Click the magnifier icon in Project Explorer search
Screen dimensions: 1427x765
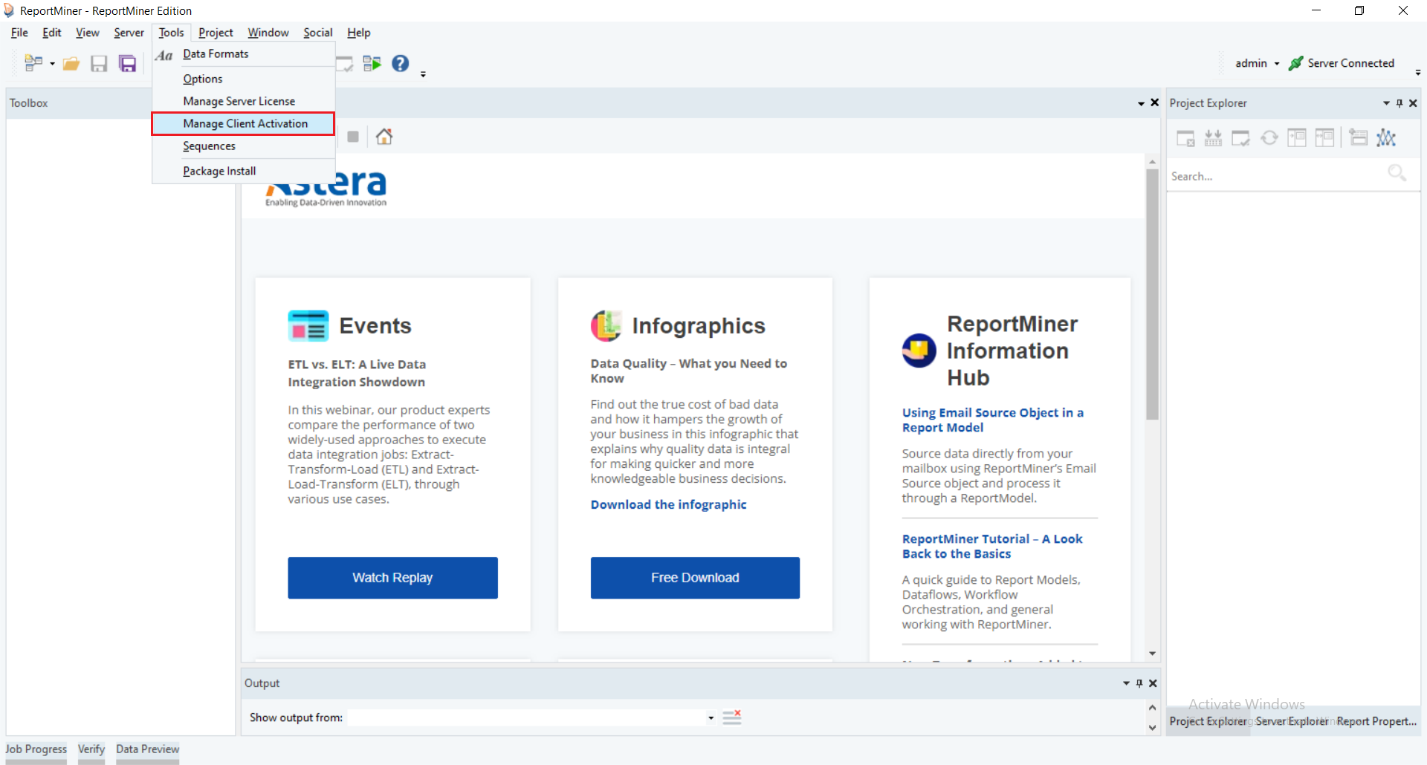(1397, 174)
